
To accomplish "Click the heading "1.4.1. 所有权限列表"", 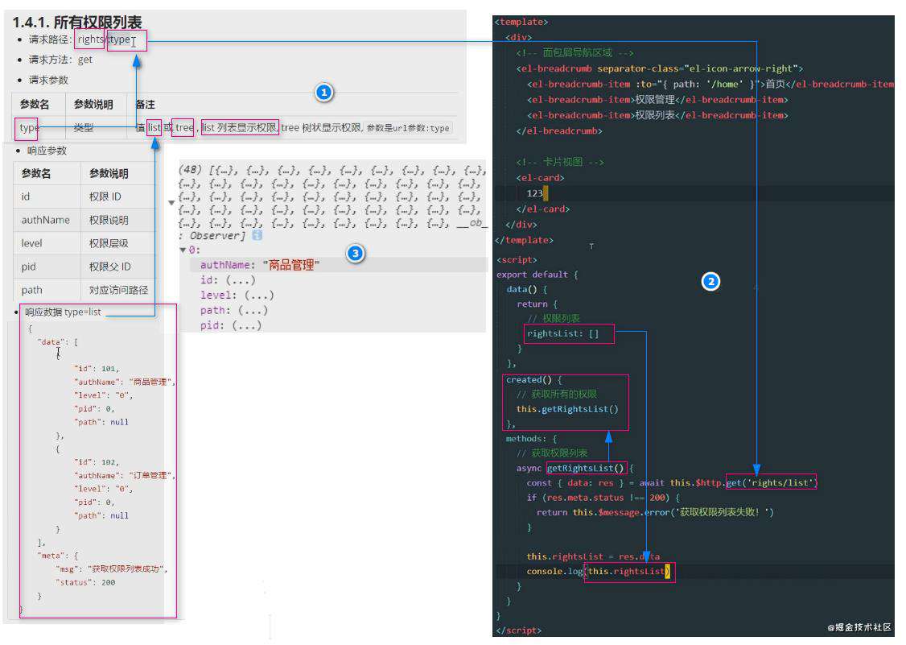I will pos(77,22).
